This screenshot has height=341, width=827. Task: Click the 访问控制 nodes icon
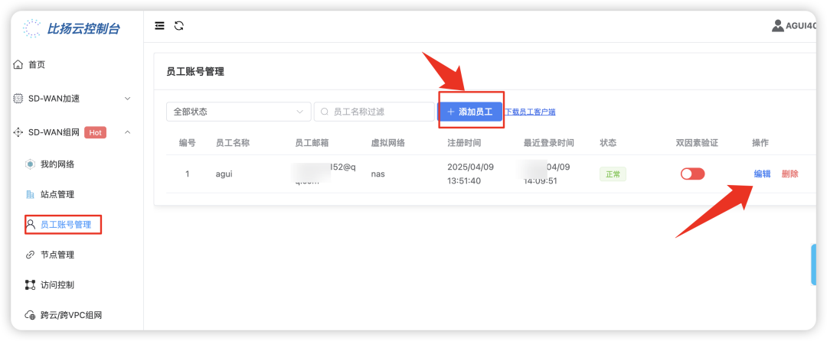30,285
